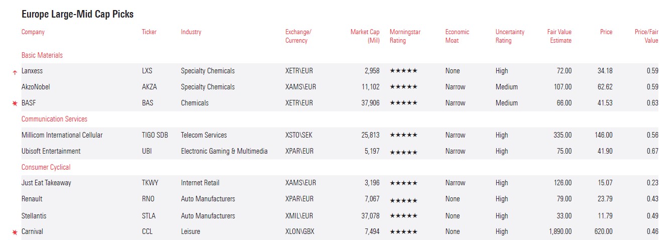Click the Fair Value Estimate column header
The width and height of the screenshot is (665, 240).
[x=559, y=36]
